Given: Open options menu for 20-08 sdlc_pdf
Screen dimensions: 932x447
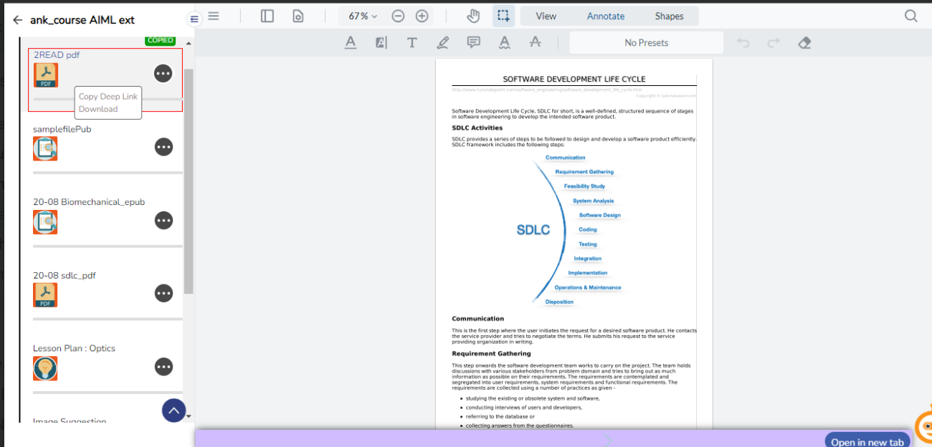Looking at the screenshot, I should (163, 293).
